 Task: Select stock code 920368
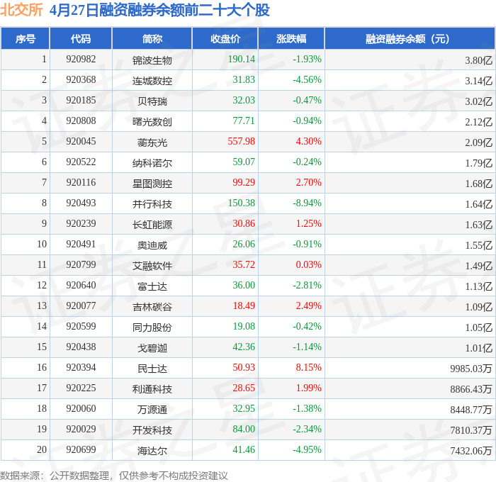[81, 80]
